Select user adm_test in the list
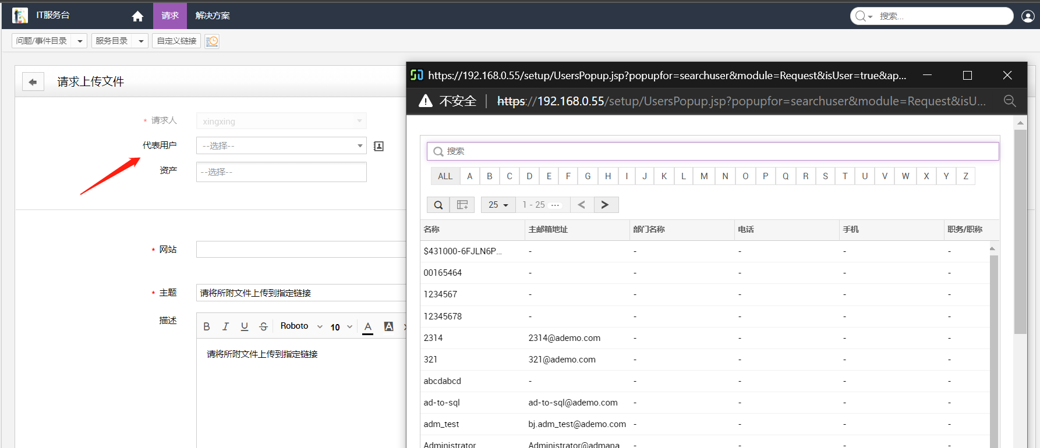This screenshot has height=448, width=1040. click(441, 424)
